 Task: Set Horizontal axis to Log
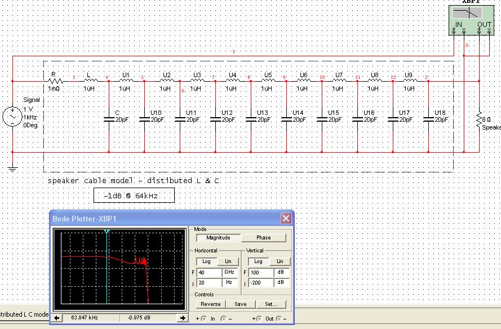click(x=206, y=261)
